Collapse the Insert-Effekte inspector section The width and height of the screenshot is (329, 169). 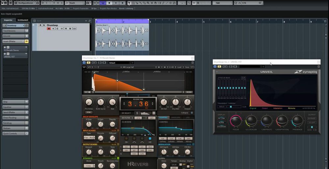(x=15, y=41)
